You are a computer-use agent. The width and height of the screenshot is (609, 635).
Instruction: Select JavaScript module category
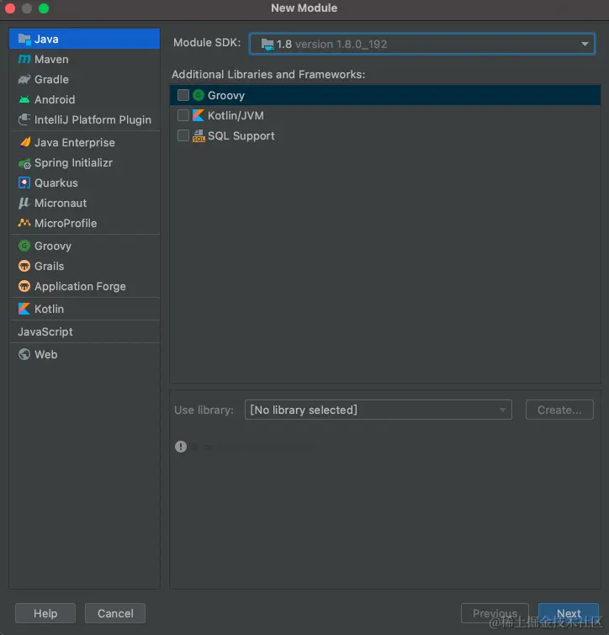point(84,331)
